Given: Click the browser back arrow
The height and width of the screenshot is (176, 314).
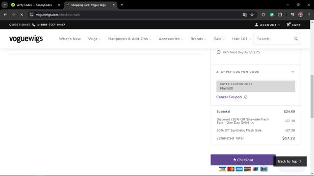Looking at the screenshot, I should pyautogui.click(x=5, y=15).
